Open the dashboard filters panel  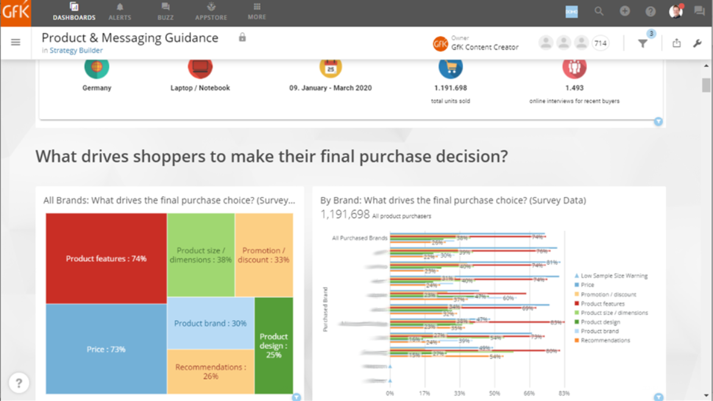[642, 43]
